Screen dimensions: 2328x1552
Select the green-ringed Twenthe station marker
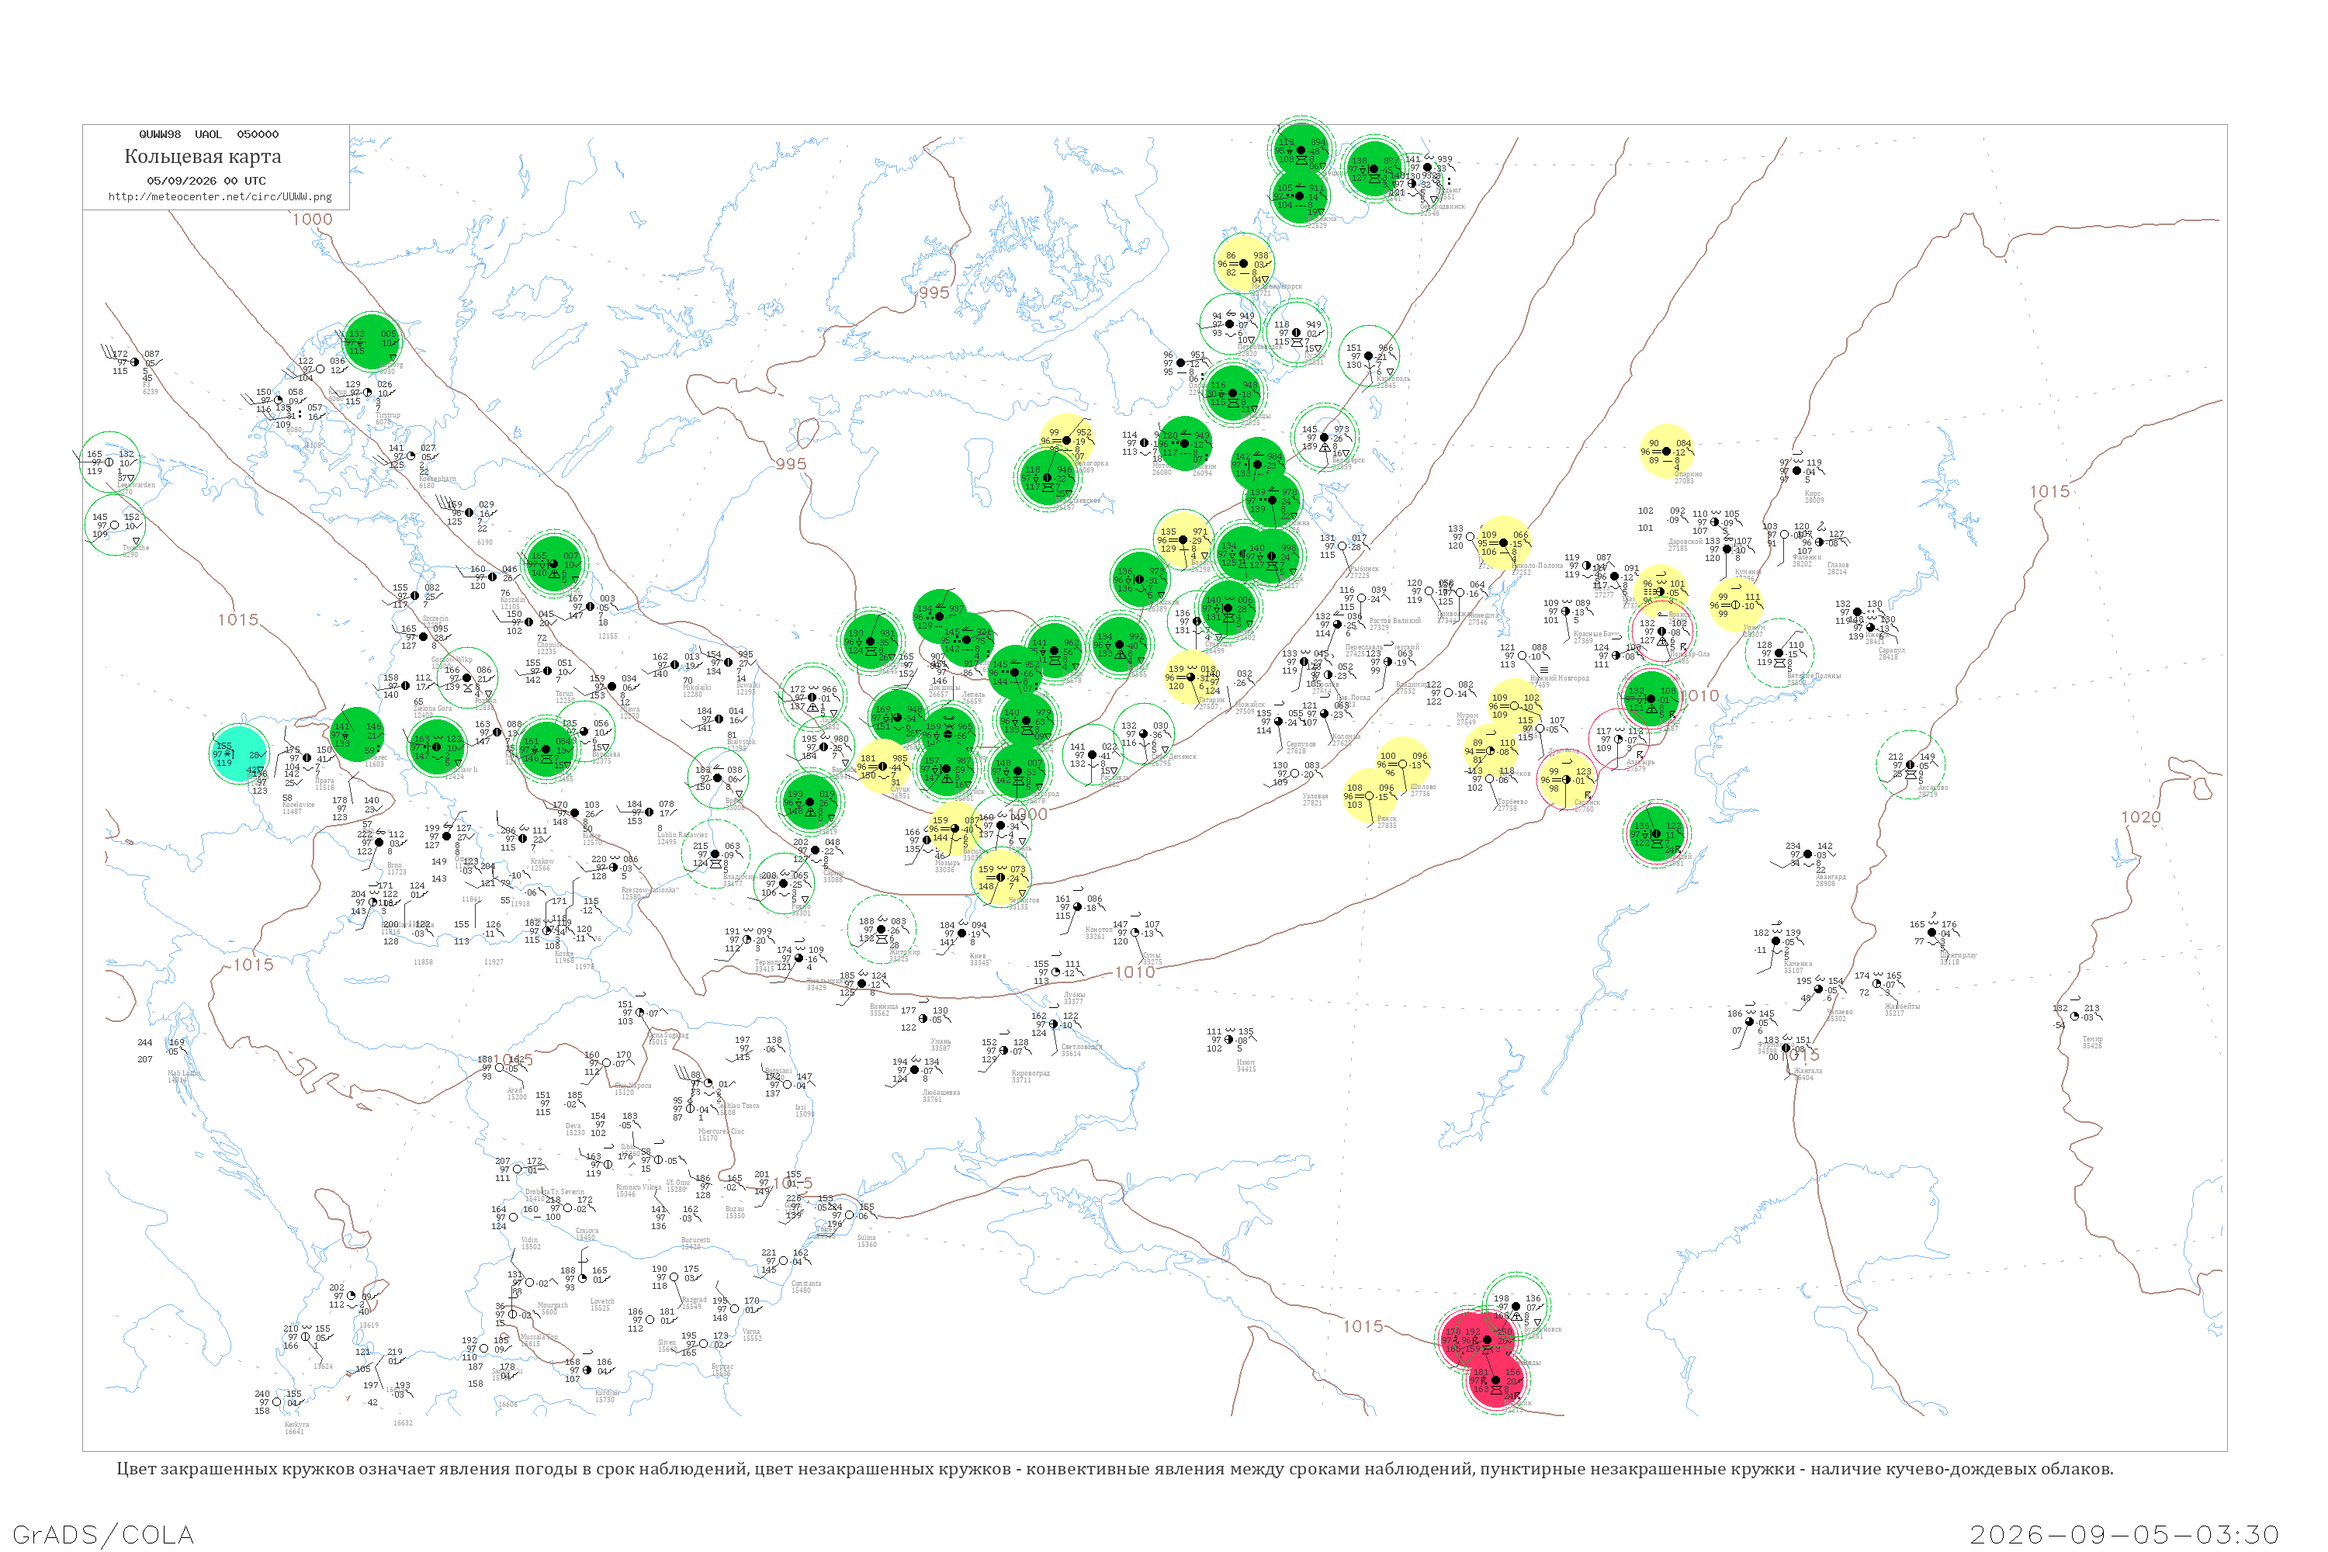[x=115, y=525]
